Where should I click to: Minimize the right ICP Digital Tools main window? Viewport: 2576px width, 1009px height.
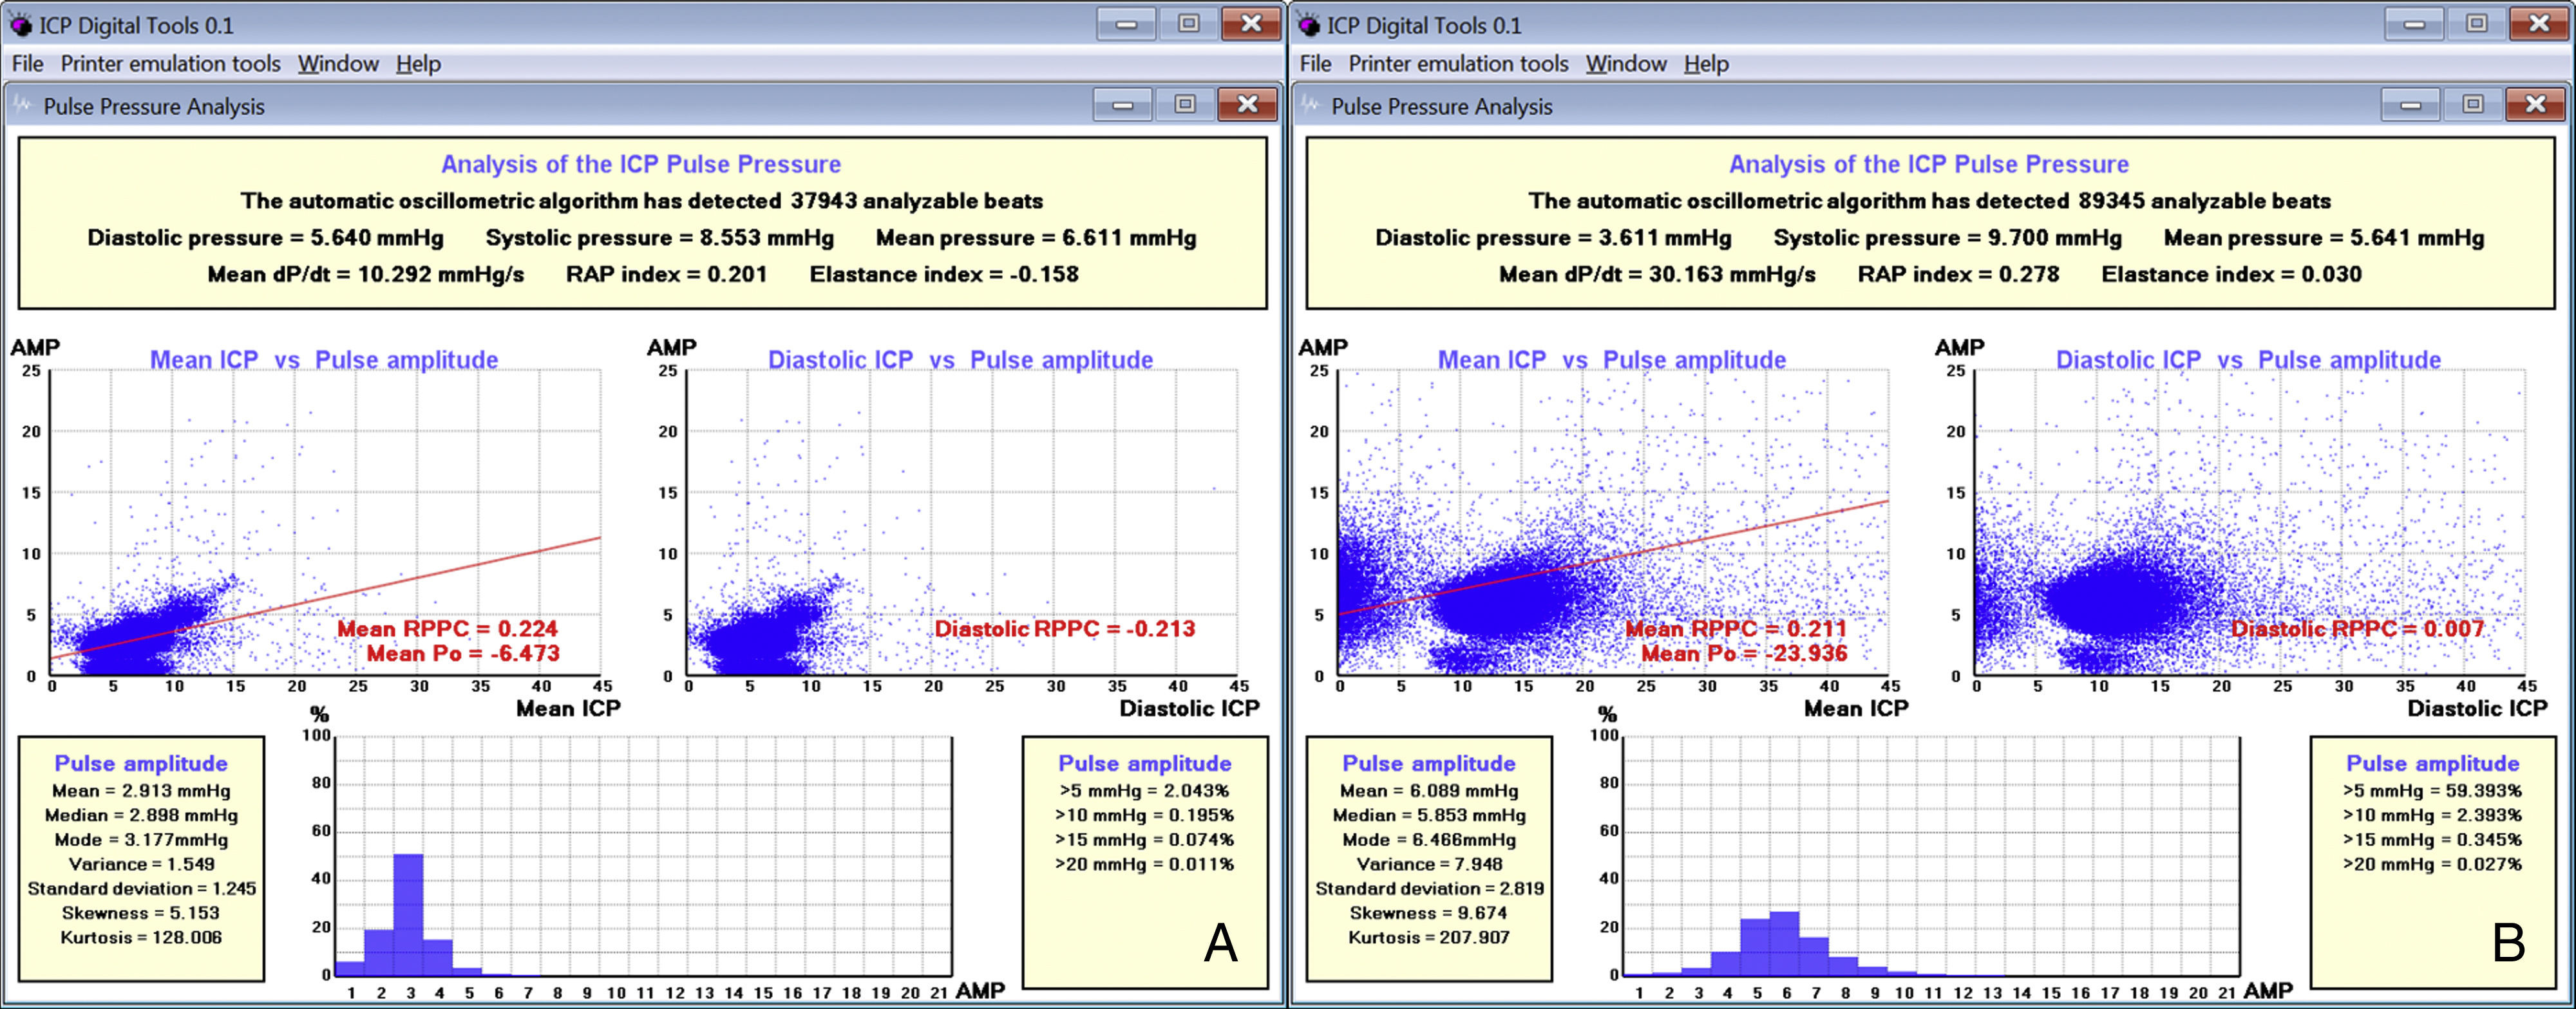point(2414,23)
